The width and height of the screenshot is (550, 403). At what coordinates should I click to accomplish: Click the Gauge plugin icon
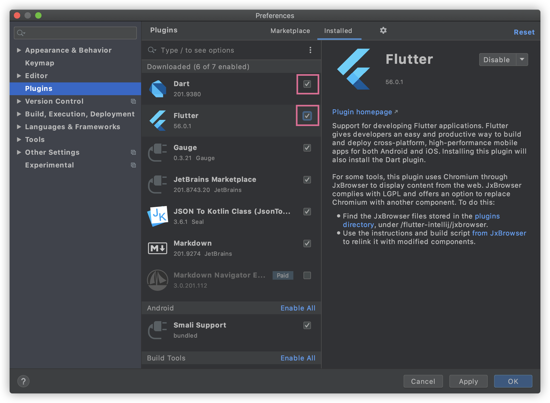click(158, 153)
